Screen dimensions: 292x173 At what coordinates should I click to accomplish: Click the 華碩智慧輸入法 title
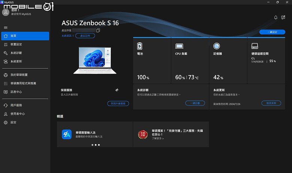(85, 132)
